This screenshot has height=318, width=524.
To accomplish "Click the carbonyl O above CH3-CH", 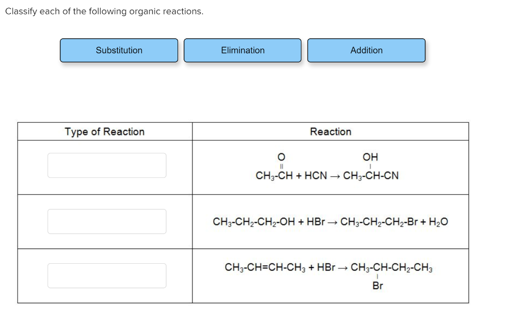I will 281,157.
